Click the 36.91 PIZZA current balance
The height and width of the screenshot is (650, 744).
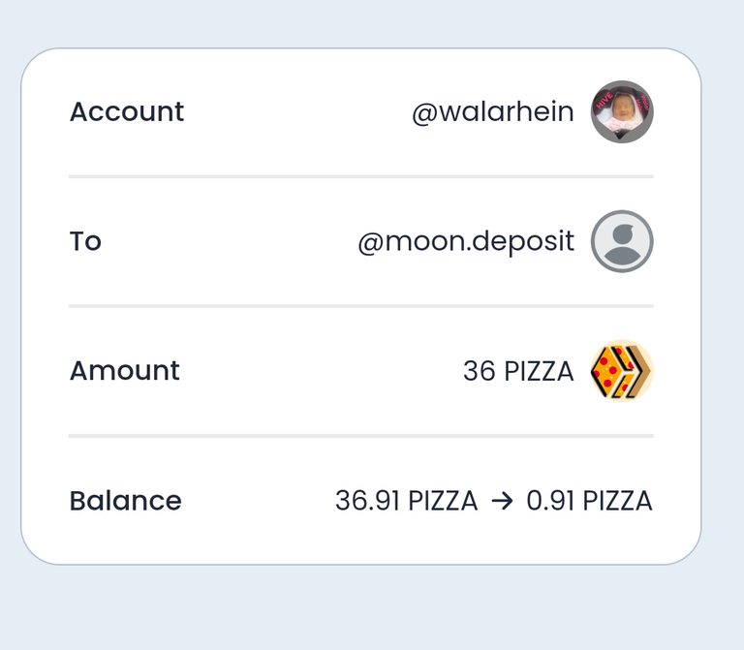406,501
